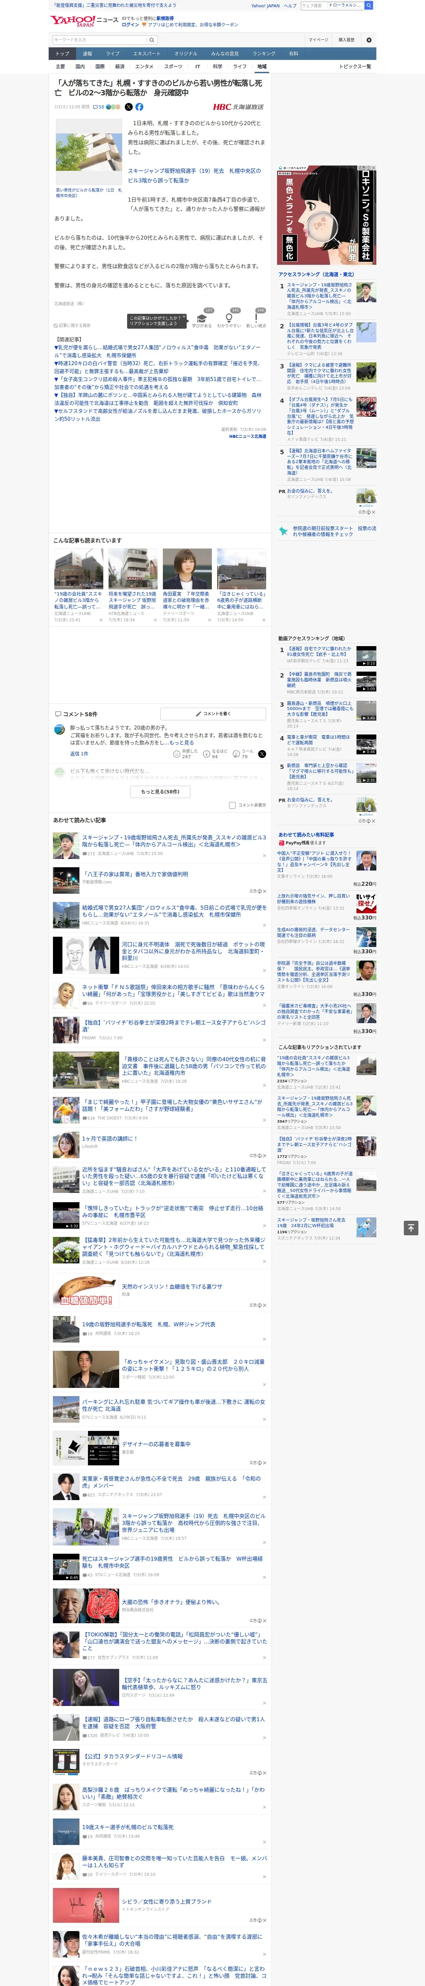Select the ライブ tab in main navigation
The height and width of the screenshot is (1986, 425).
[x=113, y=54]
